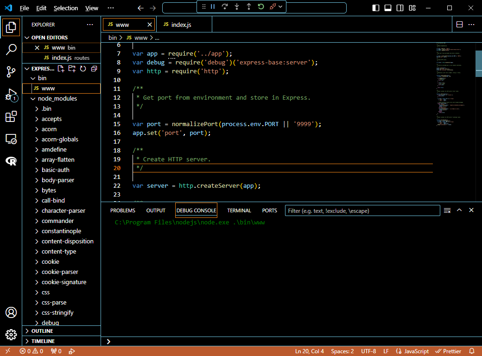Close www in Open Editors list
Screen dimensions: 482x356
37,48
